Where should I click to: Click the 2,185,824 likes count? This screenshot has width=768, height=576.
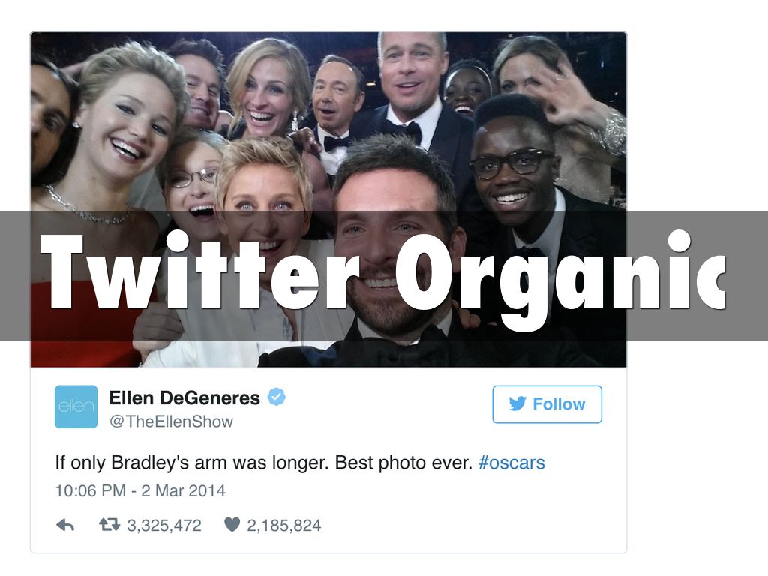tap(284, 526)
